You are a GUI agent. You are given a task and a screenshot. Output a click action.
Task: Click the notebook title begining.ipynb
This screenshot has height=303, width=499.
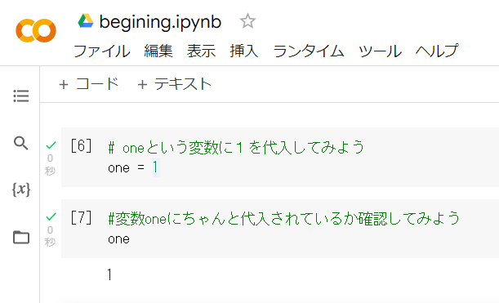click(160, 22)
